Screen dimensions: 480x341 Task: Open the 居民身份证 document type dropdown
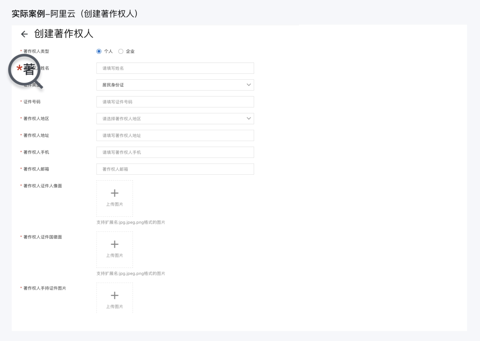tap(175, 85)
